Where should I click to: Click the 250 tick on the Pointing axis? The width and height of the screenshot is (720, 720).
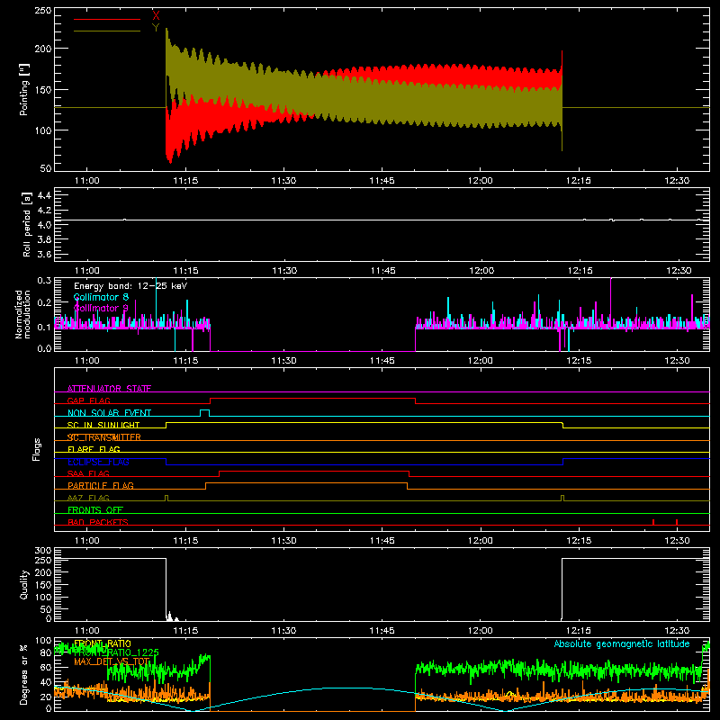tap(43, 11)
